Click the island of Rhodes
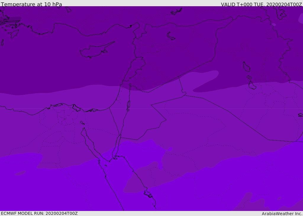The height and width of the screenshot is (216, 303). point(14,34)
